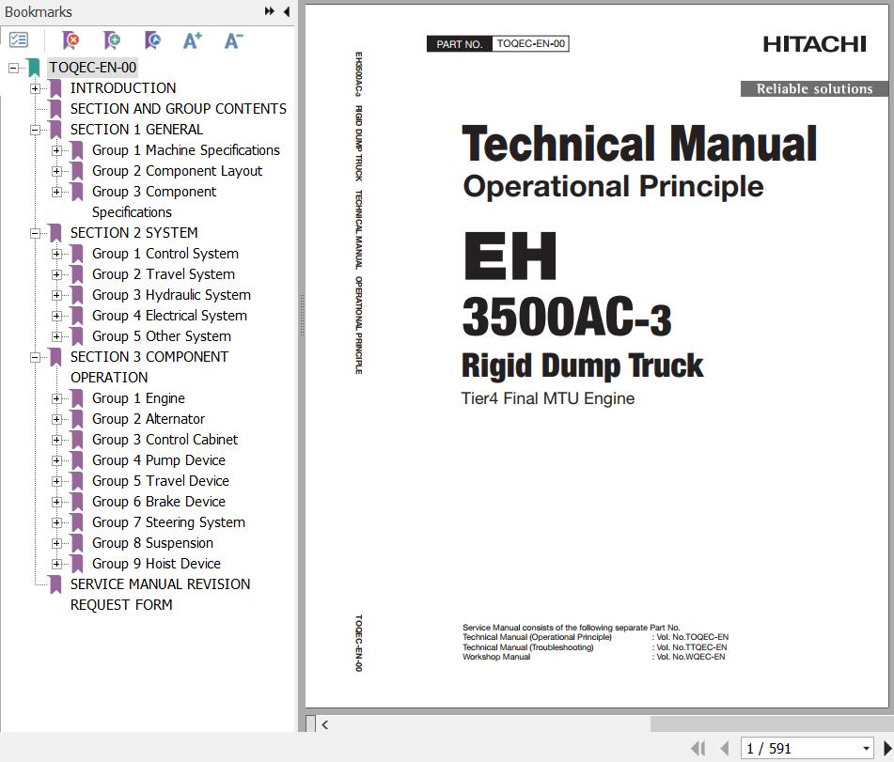894x762 pixels.
Task: Click the TOQEC-EN-00 root bookmark icon
Action: point(34,68)
